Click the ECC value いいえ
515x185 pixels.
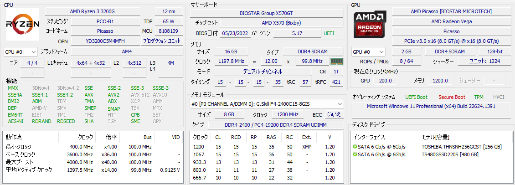click(x=335, y=115)
